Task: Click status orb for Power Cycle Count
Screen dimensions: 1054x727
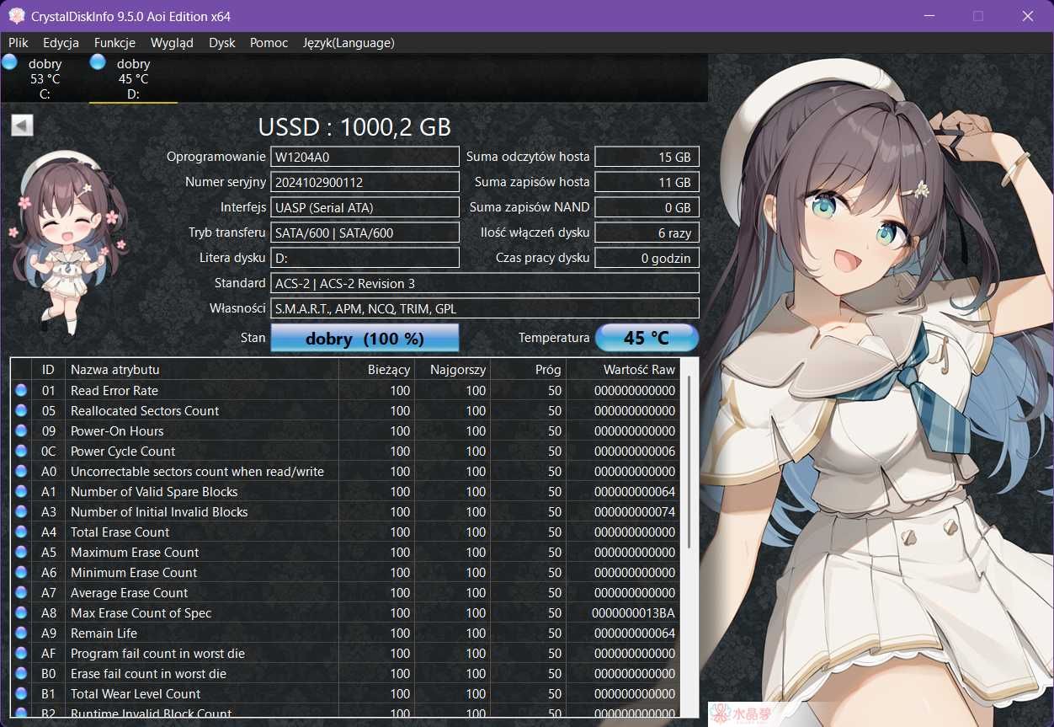Action: 21,451
